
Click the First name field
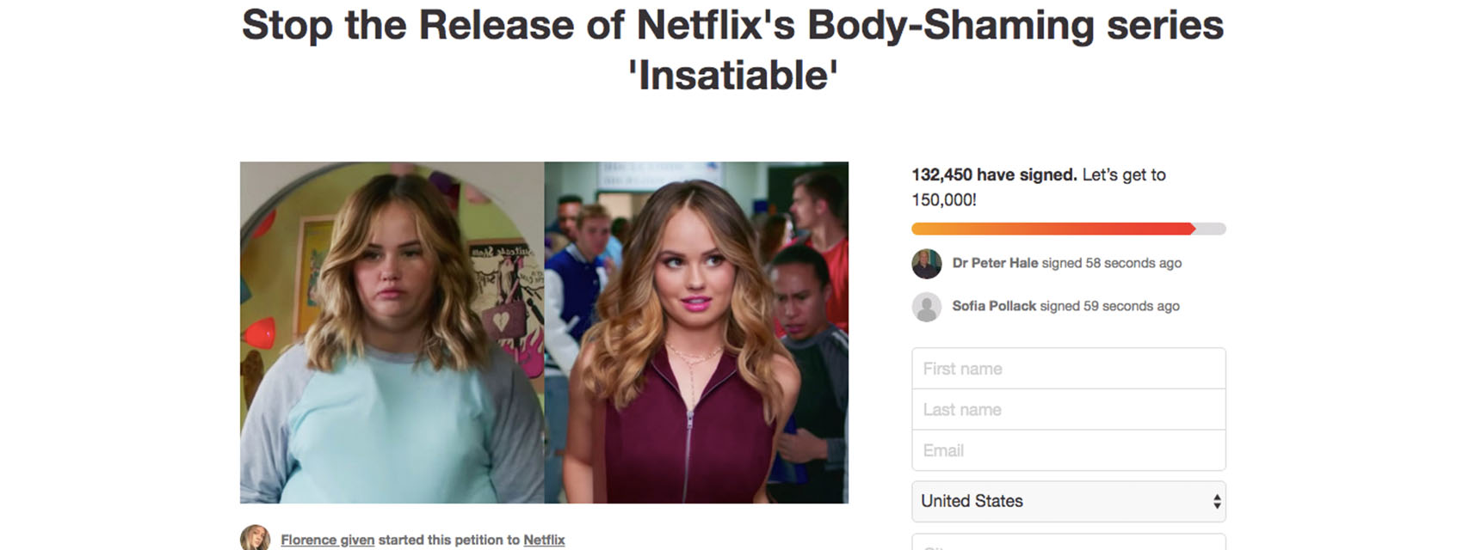pos(1069,369)
